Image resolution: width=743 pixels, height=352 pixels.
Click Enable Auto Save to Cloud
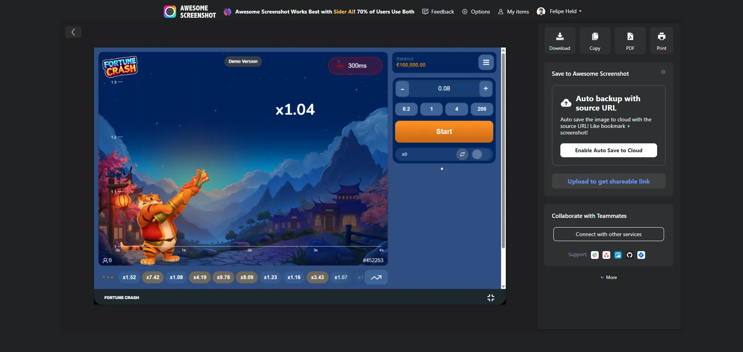tap(608, 150)
